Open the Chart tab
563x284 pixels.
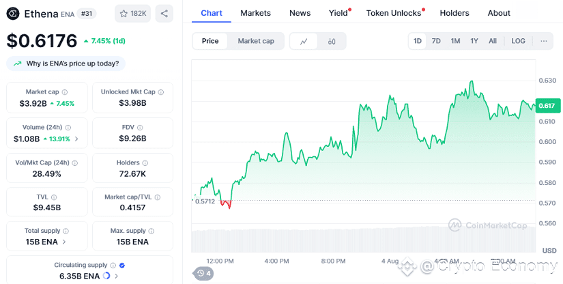click(x=212, y=13)
